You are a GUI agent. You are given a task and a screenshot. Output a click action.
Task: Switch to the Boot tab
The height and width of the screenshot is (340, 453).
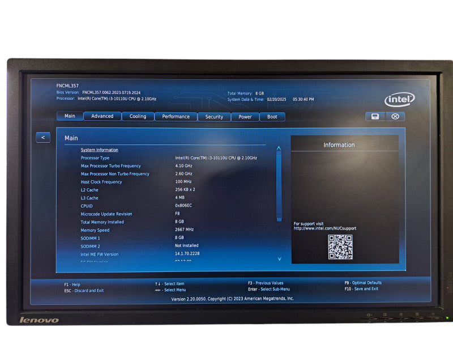click(272, 117)
